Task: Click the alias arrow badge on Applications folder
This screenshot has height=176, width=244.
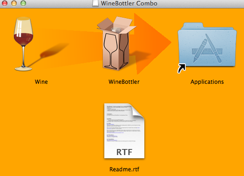Action: click(x=182, y=68)
